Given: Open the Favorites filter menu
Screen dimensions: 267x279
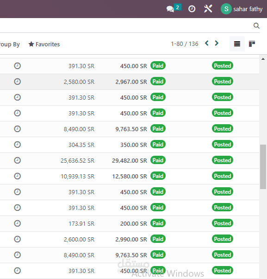Looking at the screenshot, I should click(x=44, y=44).
